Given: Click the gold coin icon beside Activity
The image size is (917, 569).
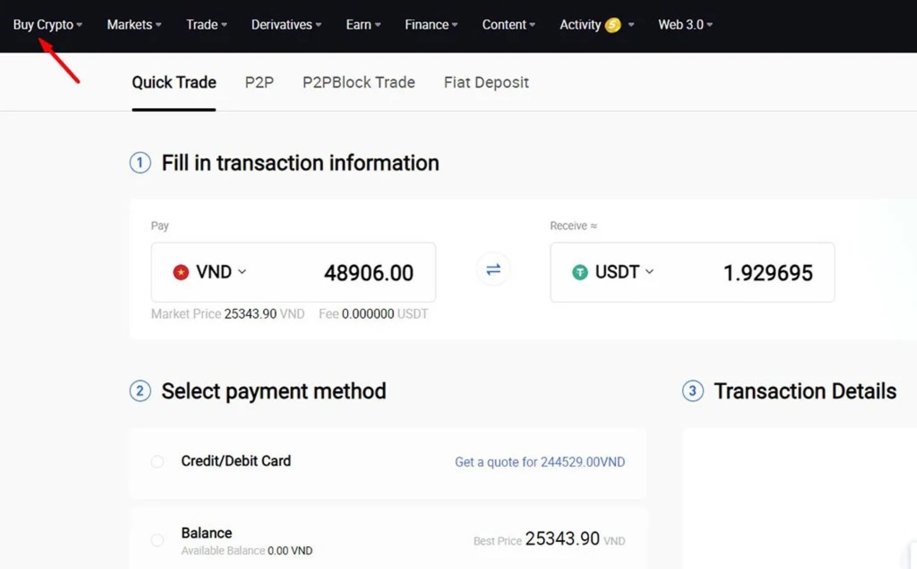Looking at the screenshot, I should tap(613, 25).
